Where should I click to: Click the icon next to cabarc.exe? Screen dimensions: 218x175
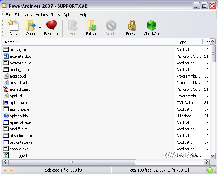6,149
